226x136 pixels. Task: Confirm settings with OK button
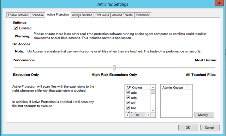tap(188, 128)
